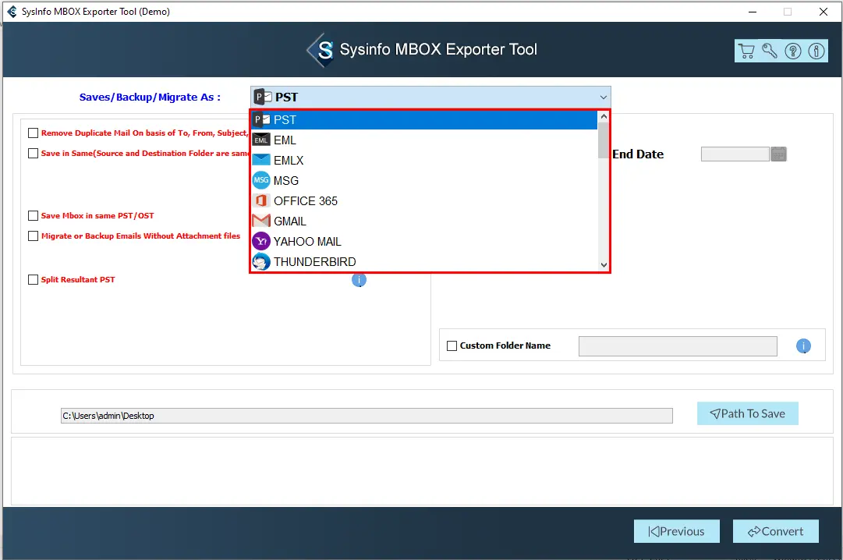The image size is (843, 560).
Task: Click the dropdown list scroll down arrow
Action: pos(604,265)
